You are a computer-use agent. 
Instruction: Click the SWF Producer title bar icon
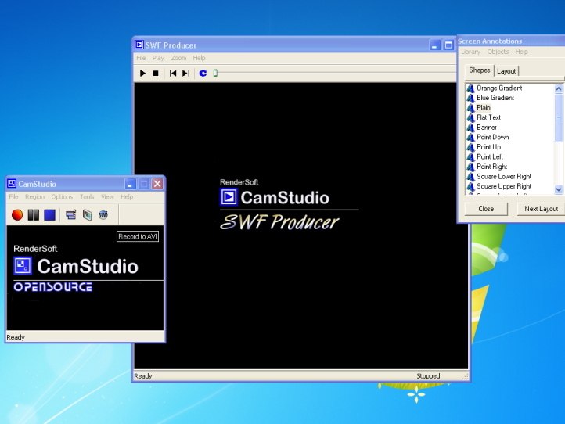tap(139, 45)
